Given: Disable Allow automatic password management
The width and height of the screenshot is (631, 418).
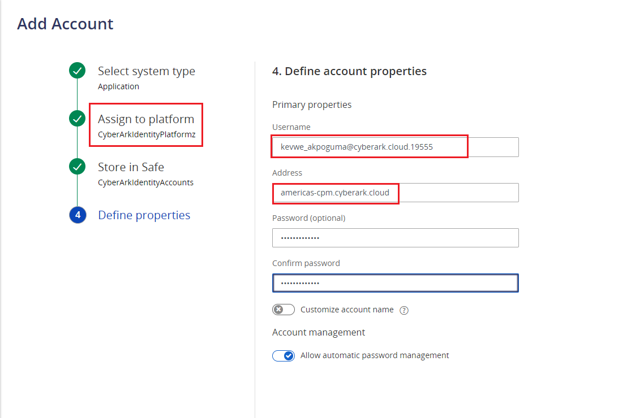Looking at the screenshot, I should [x=284, y=355].
